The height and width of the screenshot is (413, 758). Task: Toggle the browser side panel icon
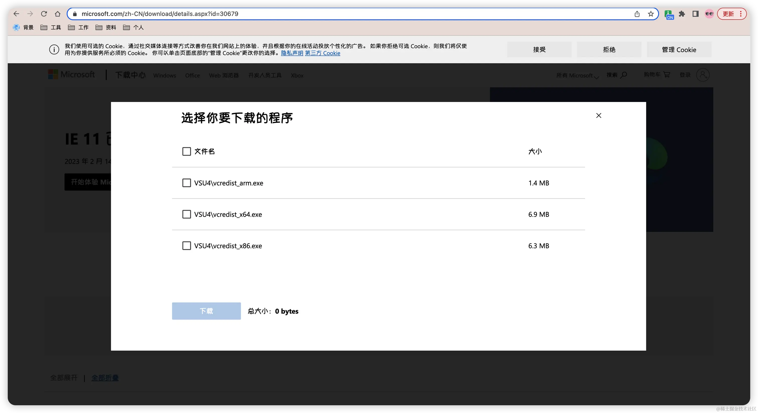point(695,14)
